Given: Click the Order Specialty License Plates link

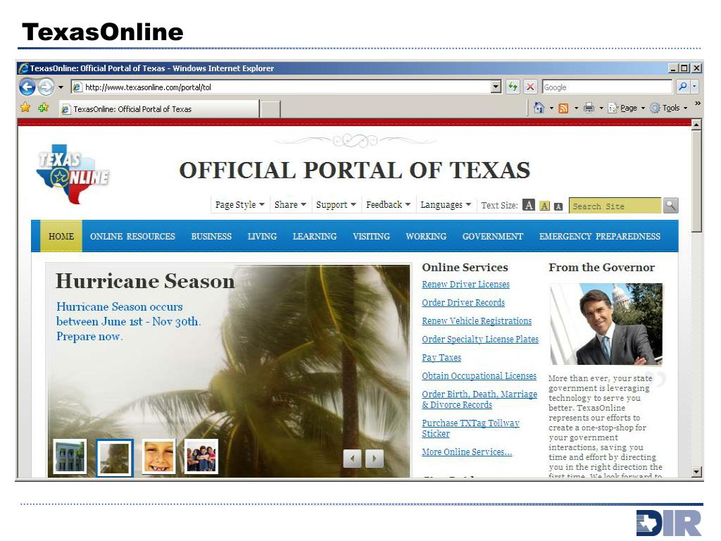Looking at the screenshot, I should click(x=480, y=340).
